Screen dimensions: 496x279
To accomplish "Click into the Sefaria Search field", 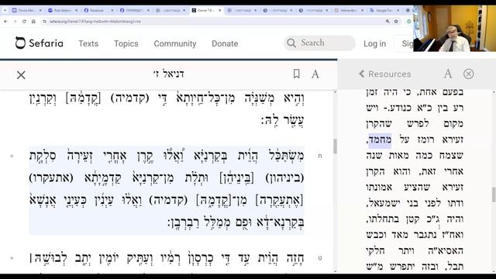I will coord(319,43).
